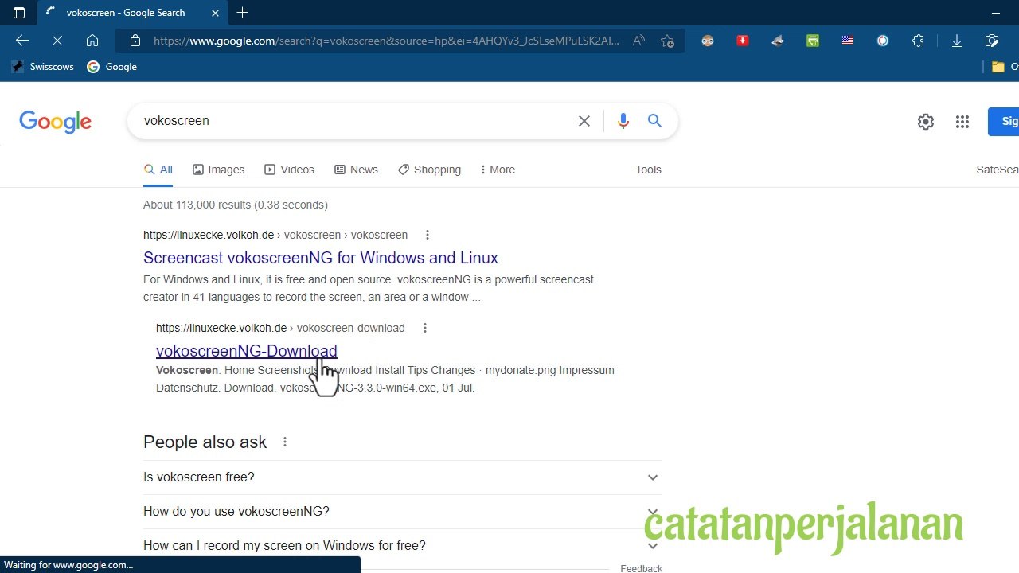Open Screencast vokoscreenNG for Windows and Linux
This screenshot has height=573, width=1019.
click(x=321, y=258)
